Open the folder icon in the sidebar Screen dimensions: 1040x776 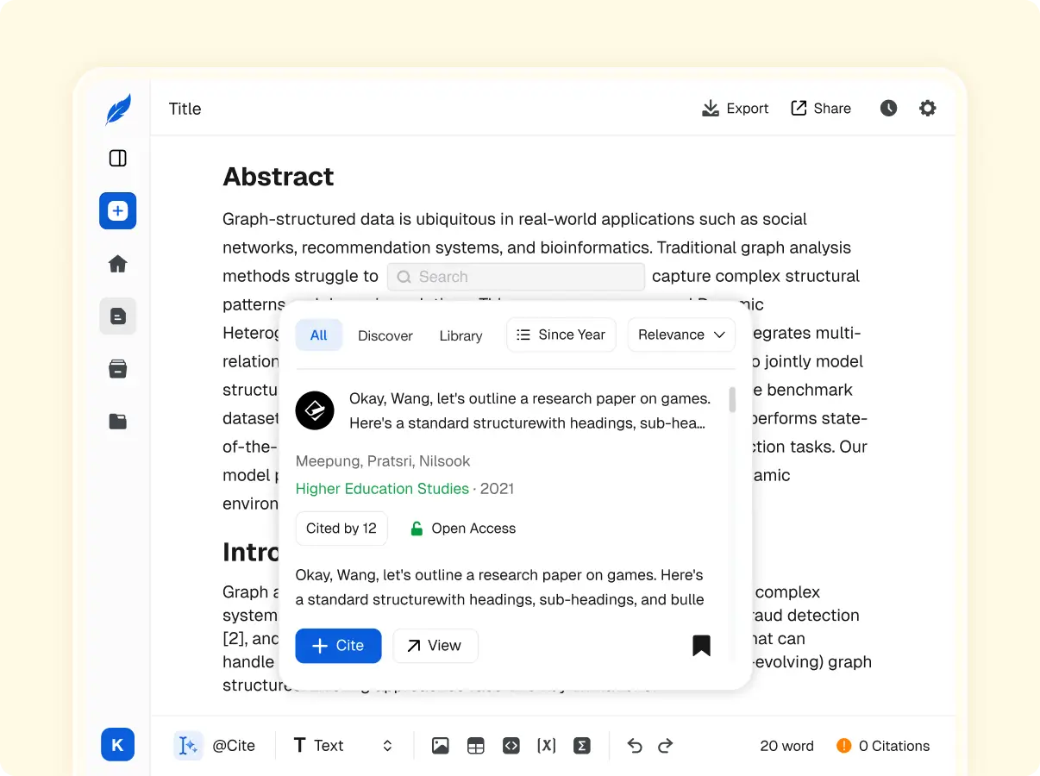pos(118,422)
